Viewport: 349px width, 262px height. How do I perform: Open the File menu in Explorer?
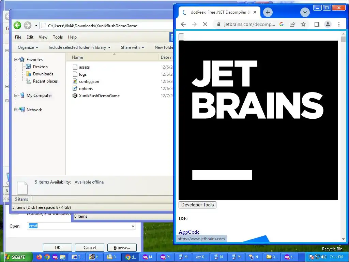[x=18, y=37]
